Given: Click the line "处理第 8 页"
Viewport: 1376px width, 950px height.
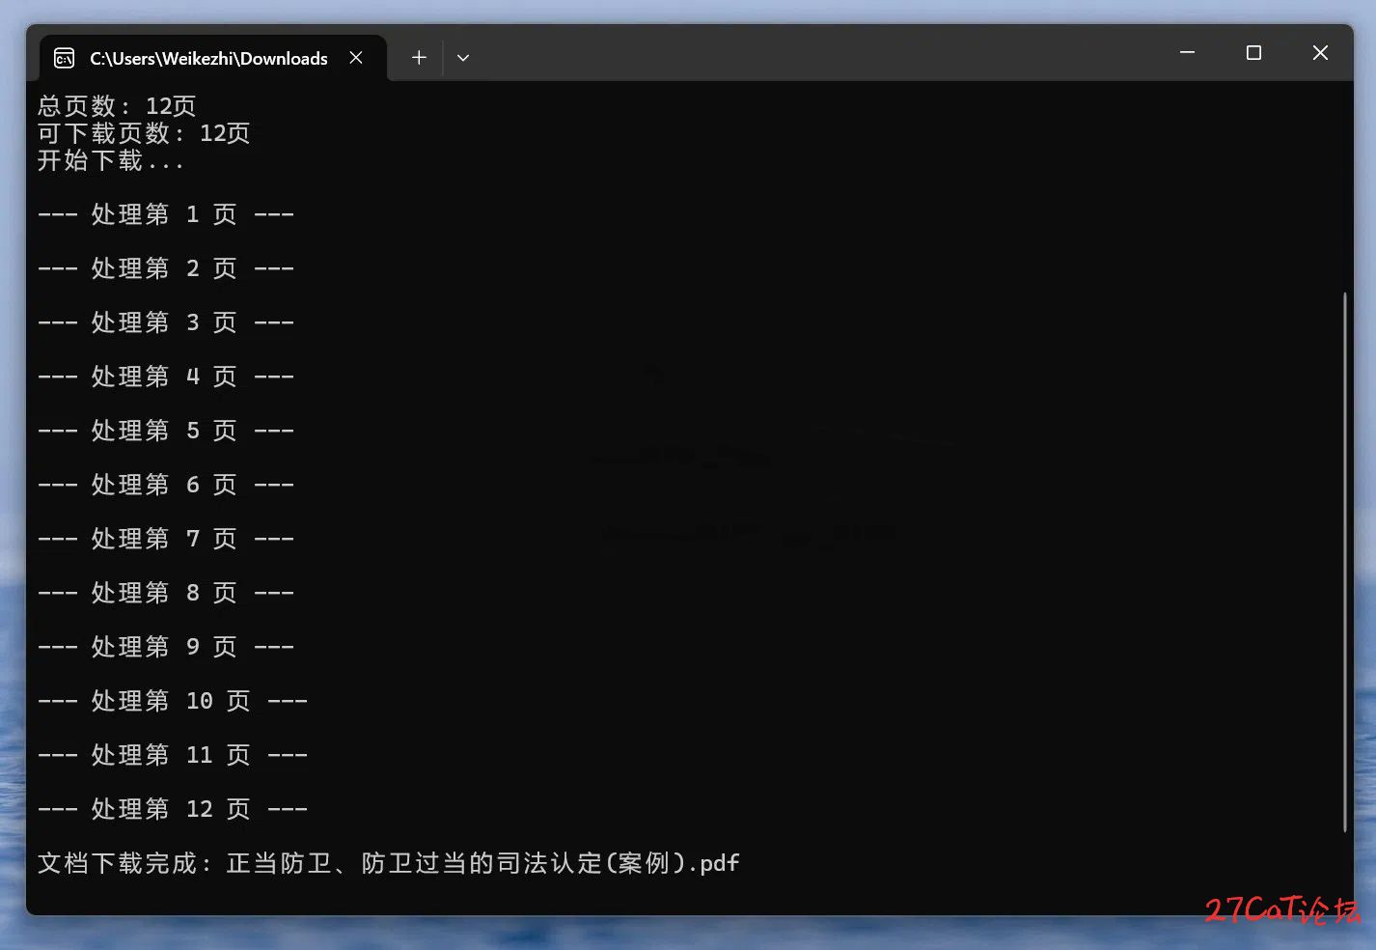Looking at the screenshot, I should pos(166,593).
